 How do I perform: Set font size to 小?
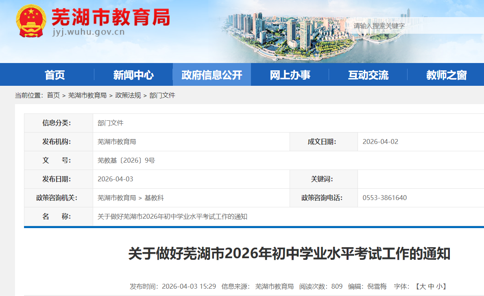tap(440, 286)
